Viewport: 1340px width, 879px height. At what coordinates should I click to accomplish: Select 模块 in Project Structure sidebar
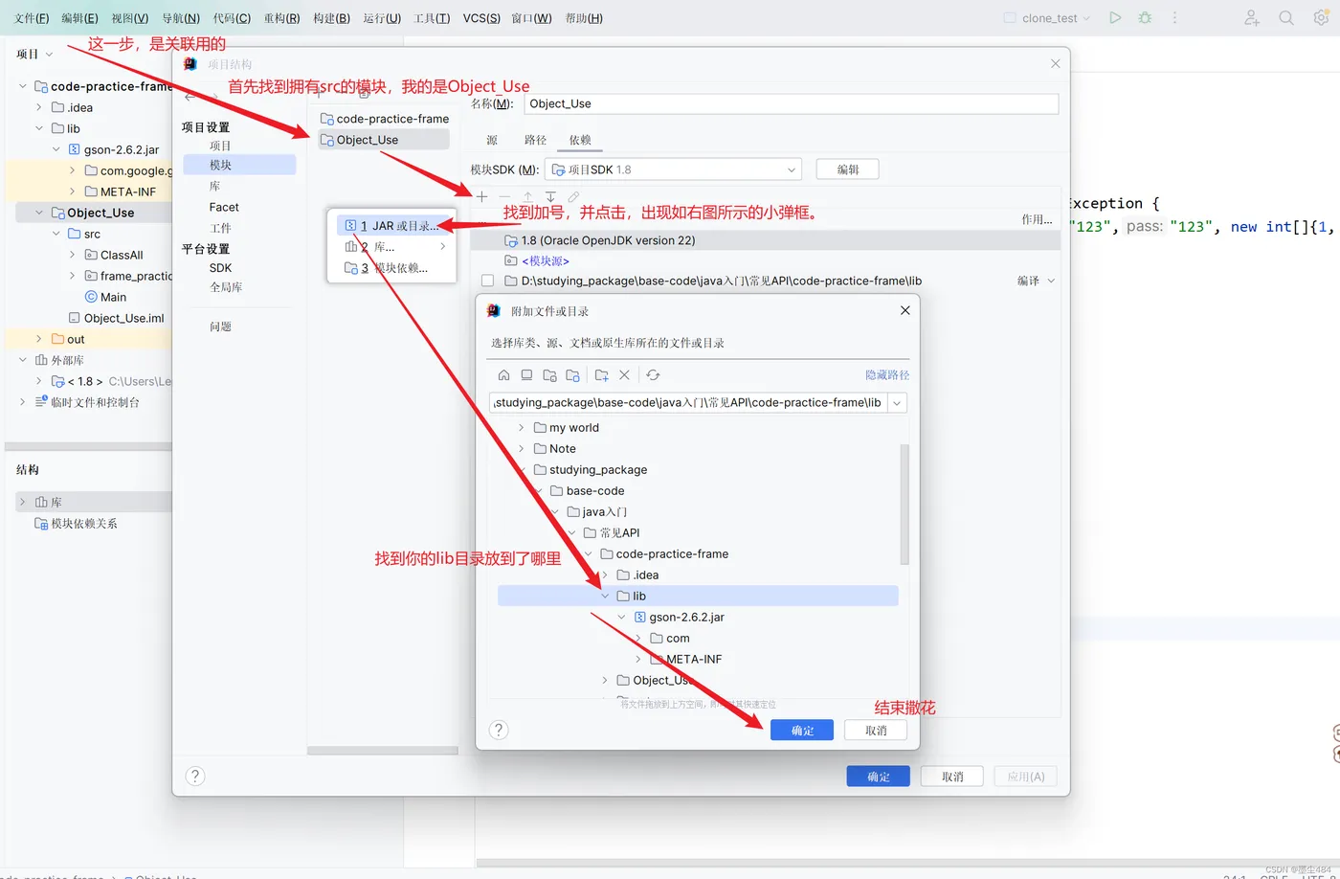click(x=239, y=165)
